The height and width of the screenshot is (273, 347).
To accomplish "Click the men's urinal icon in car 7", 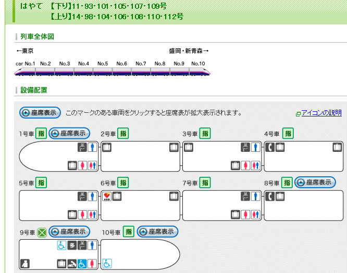I will point(255,197).
